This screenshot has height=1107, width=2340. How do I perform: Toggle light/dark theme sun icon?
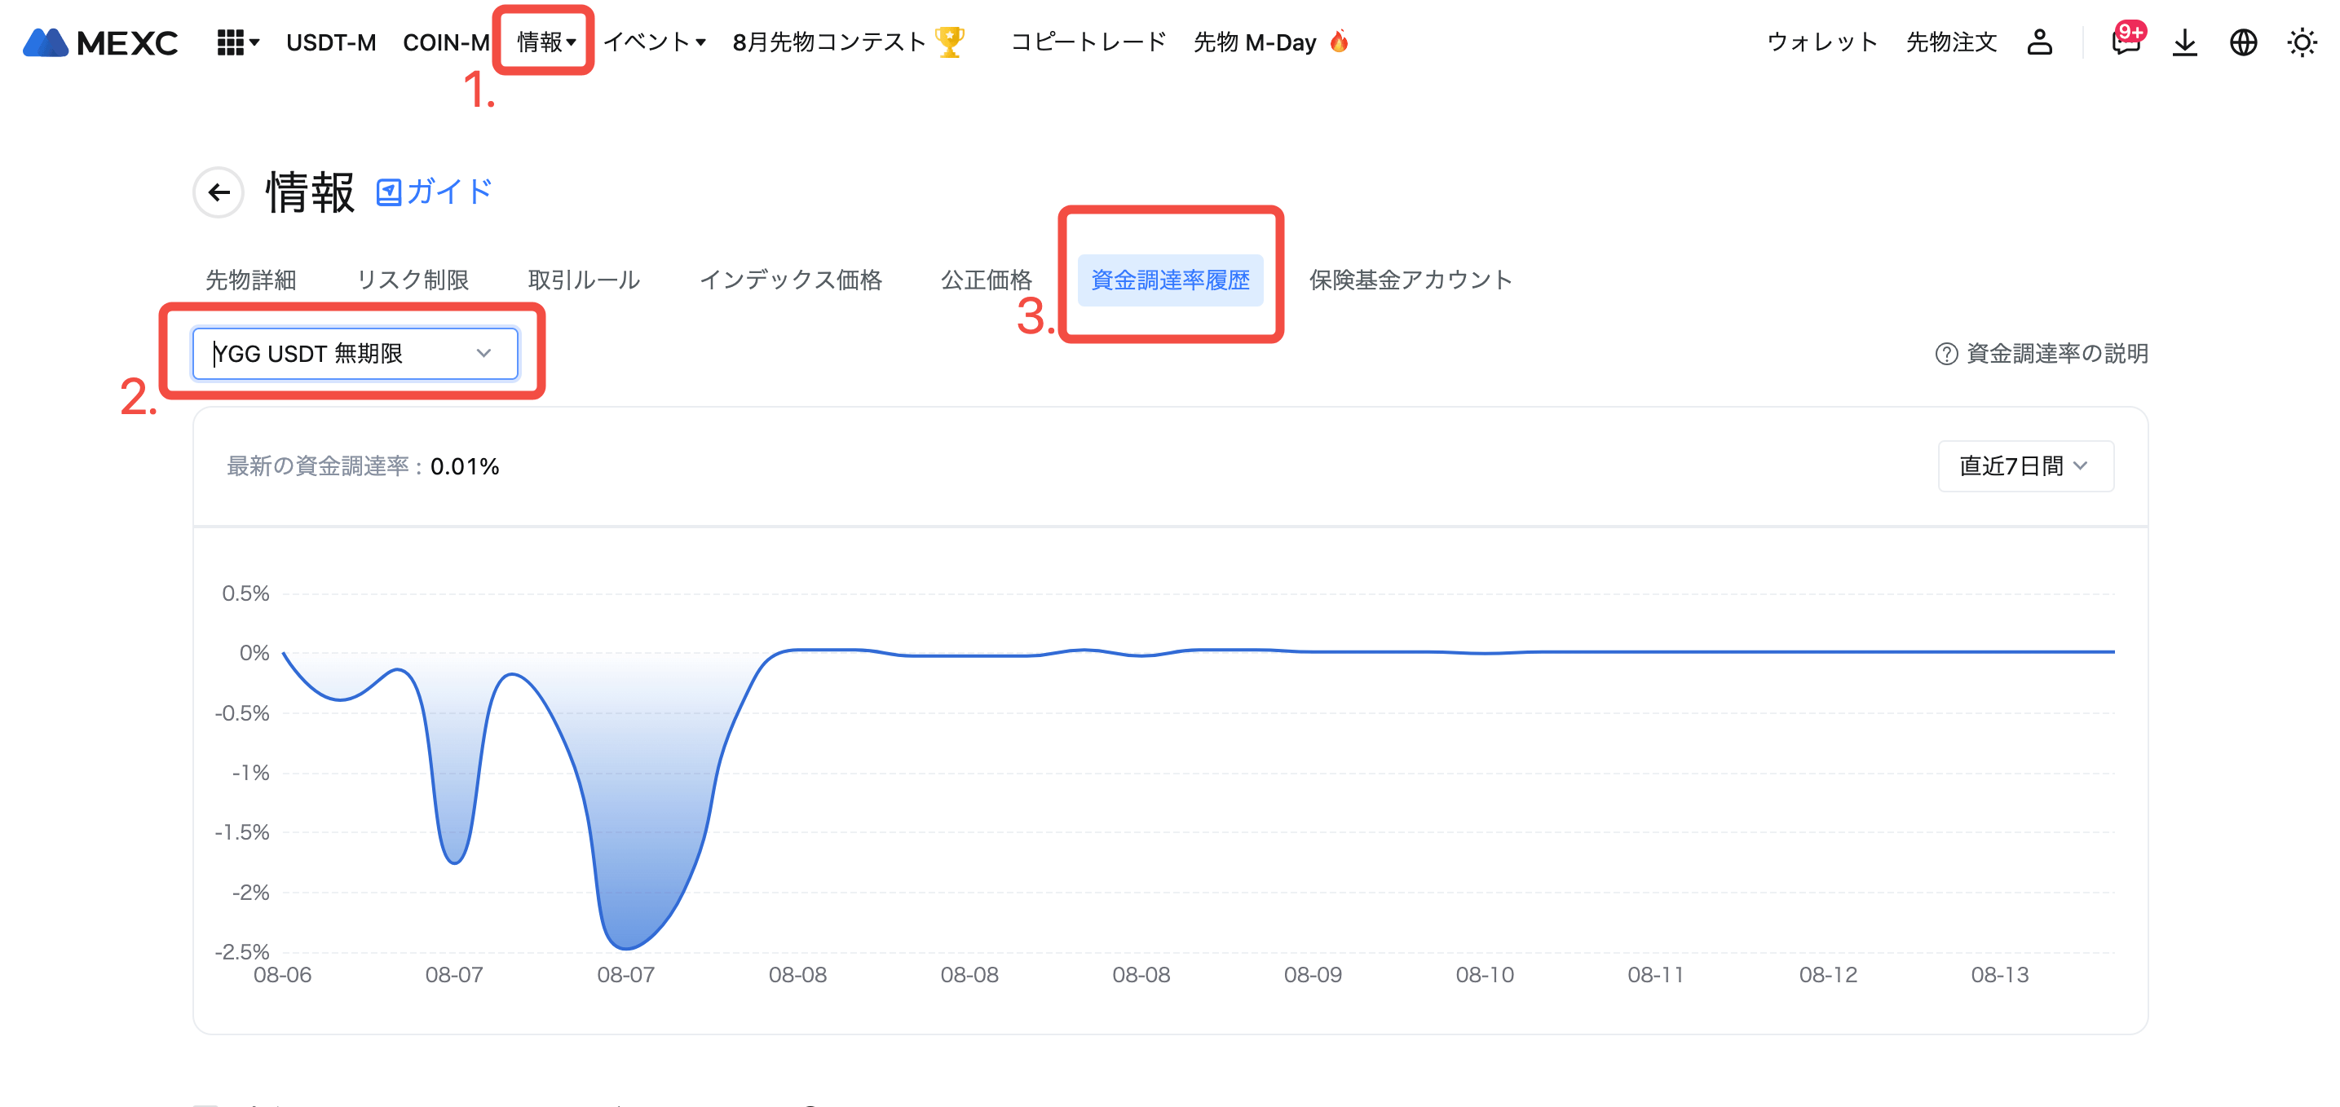tap(2301, 42)
